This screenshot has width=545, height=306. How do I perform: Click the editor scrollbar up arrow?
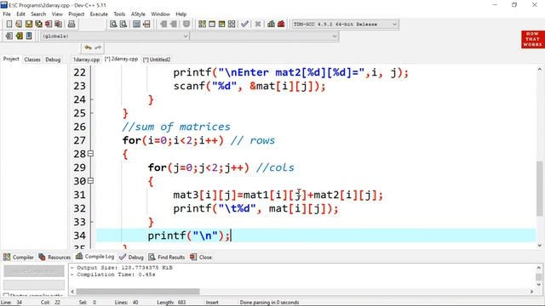[539, 70]
